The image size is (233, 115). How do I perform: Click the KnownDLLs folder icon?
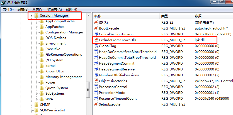pos(42,71)
